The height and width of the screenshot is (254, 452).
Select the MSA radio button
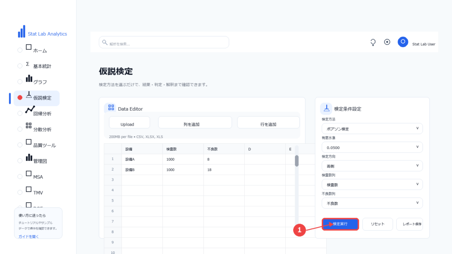click(x=20, y=177)
